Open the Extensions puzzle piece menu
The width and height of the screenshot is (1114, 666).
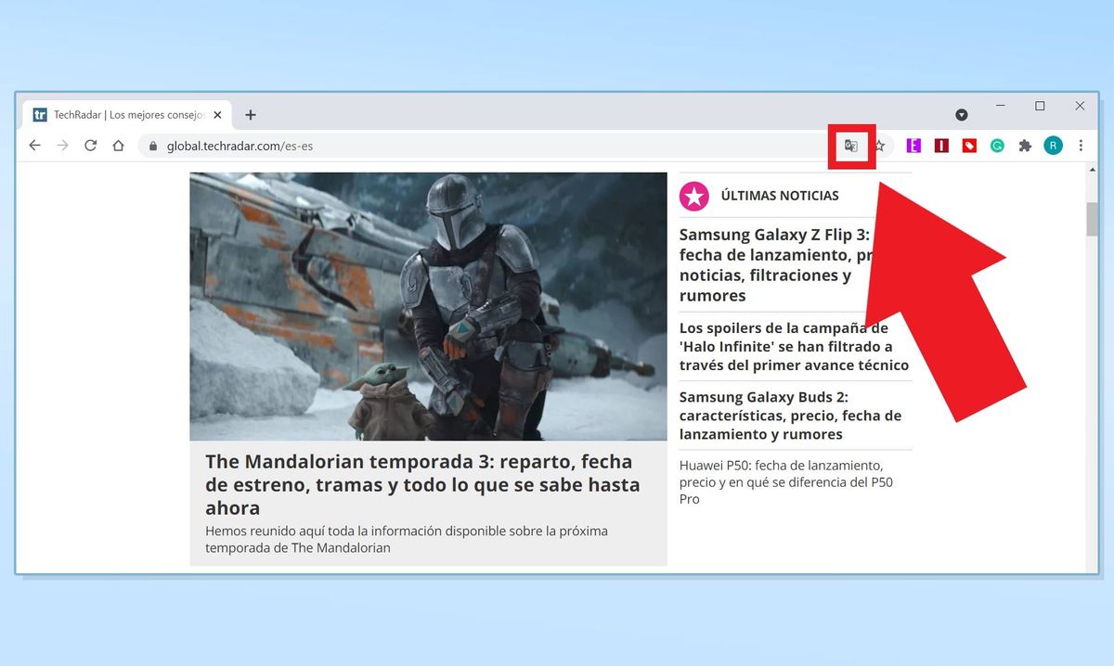coord(1024,146)
